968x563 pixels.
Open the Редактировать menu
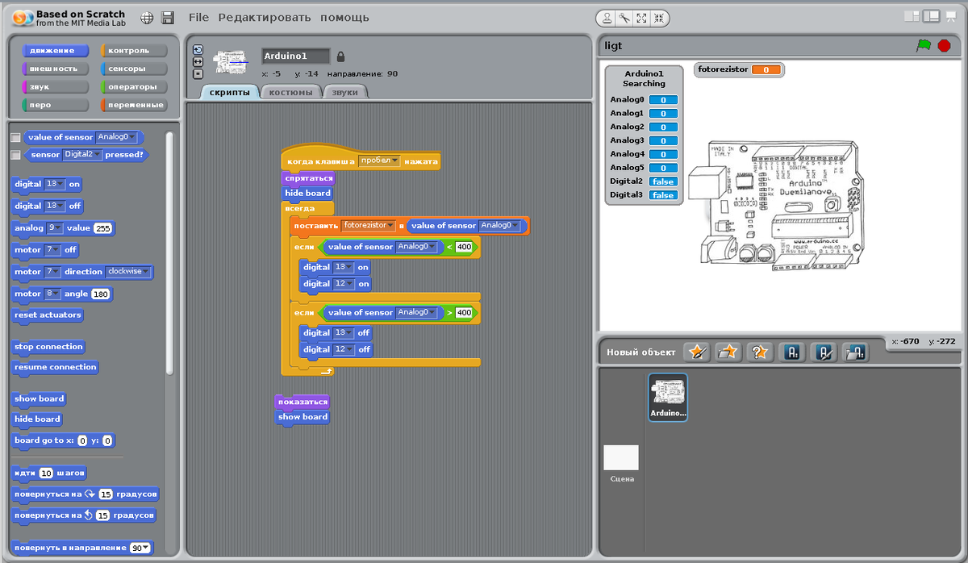coord(264,17)
